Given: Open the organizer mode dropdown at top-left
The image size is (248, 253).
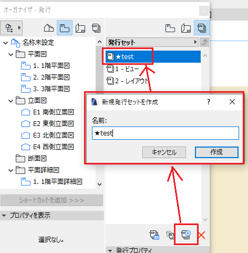Looking at the screenshot, I should (12, 28).
